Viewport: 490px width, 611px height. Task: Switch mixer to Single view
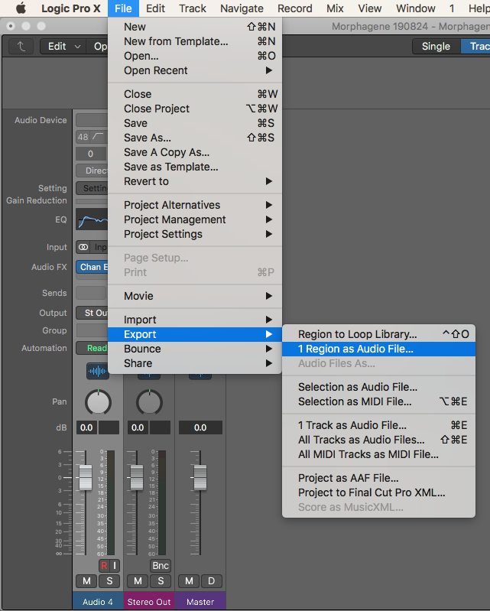[x=436, y=47]
